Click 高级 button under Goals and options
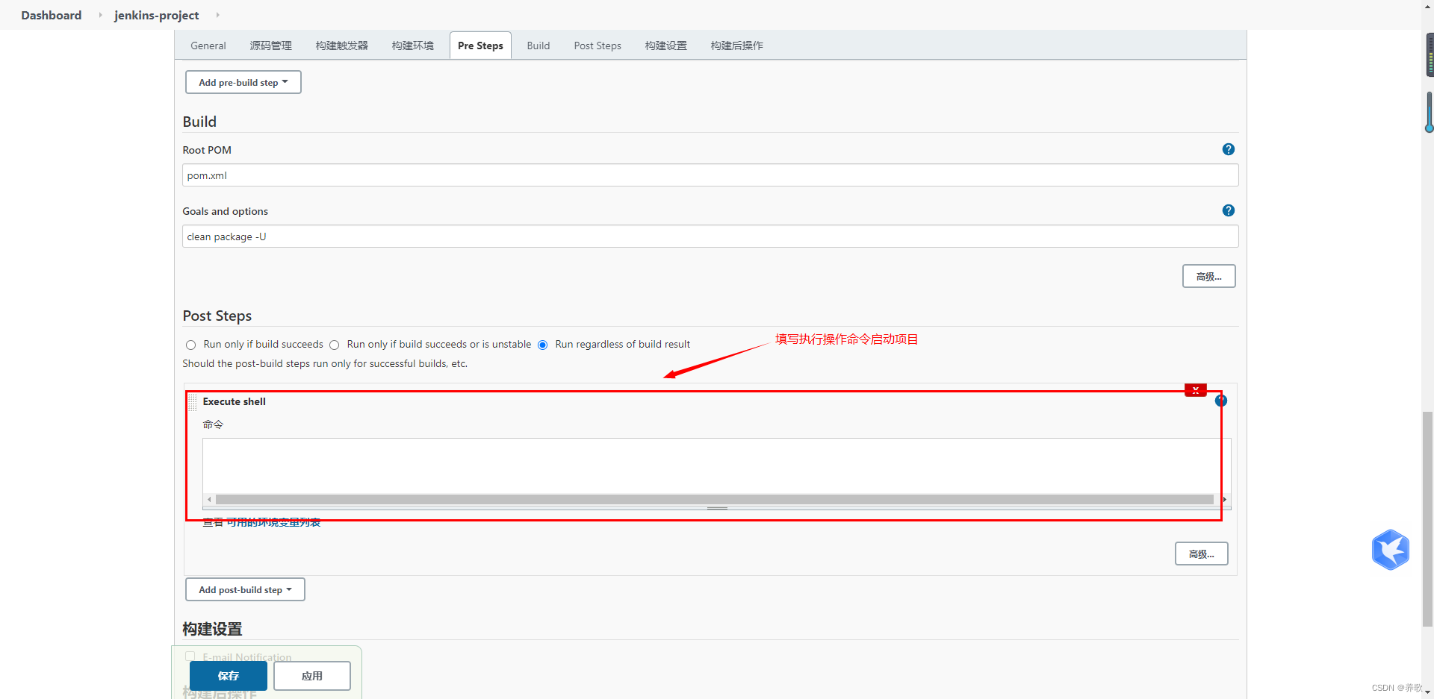The image size is (1434, 699). [x=1208, y=276]
